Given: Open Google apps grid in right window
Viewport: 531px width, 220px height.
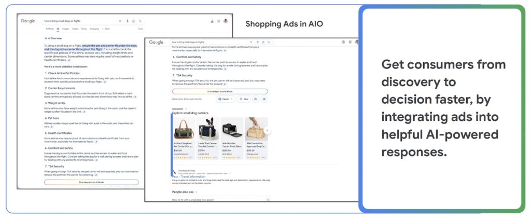Looking at the screenshot, I should point(350,42).
